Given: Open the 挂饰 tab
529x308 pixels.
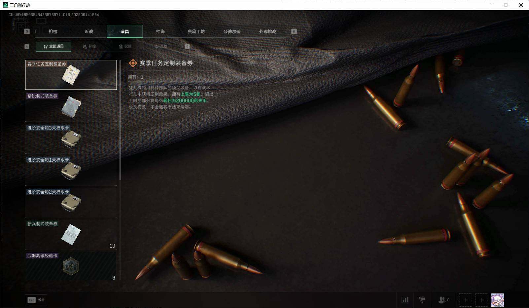Looking at the screenshot, I should (160, 31).
